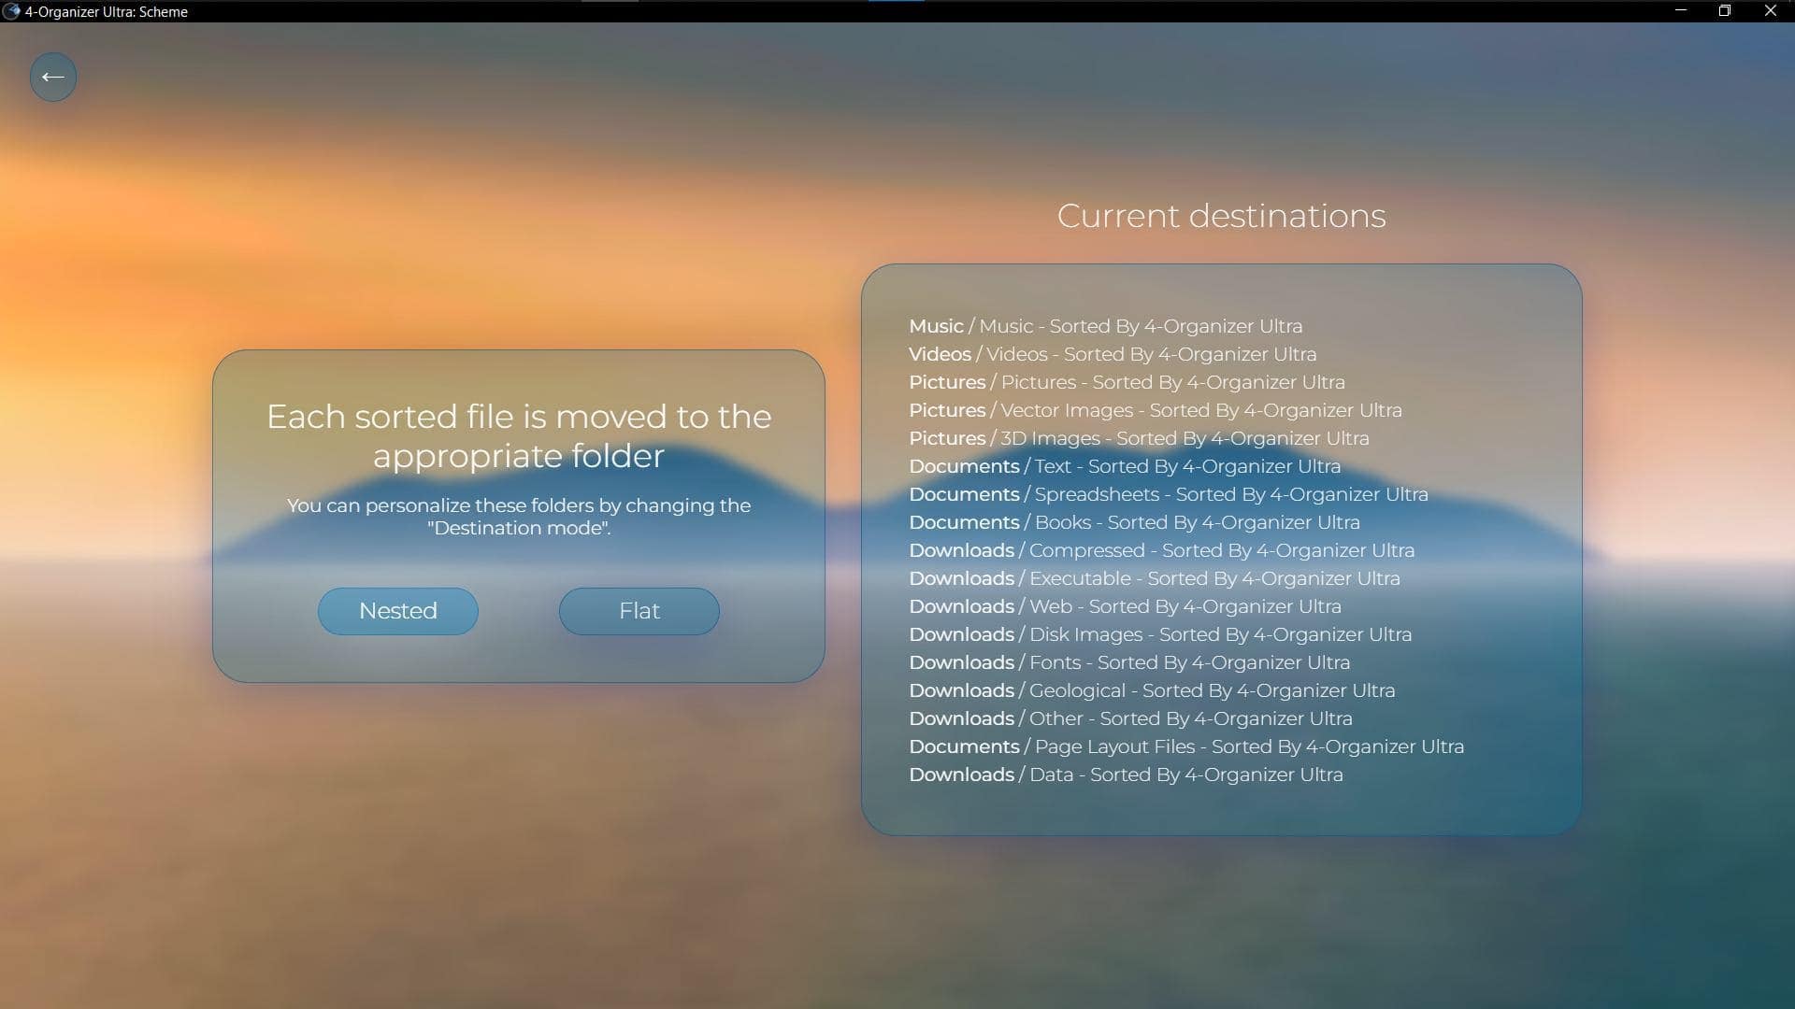This screenshot has height=1009, width=1795.
Task: Click the 'Each sorted file is moved' heading
Action: tap(519, 435)
